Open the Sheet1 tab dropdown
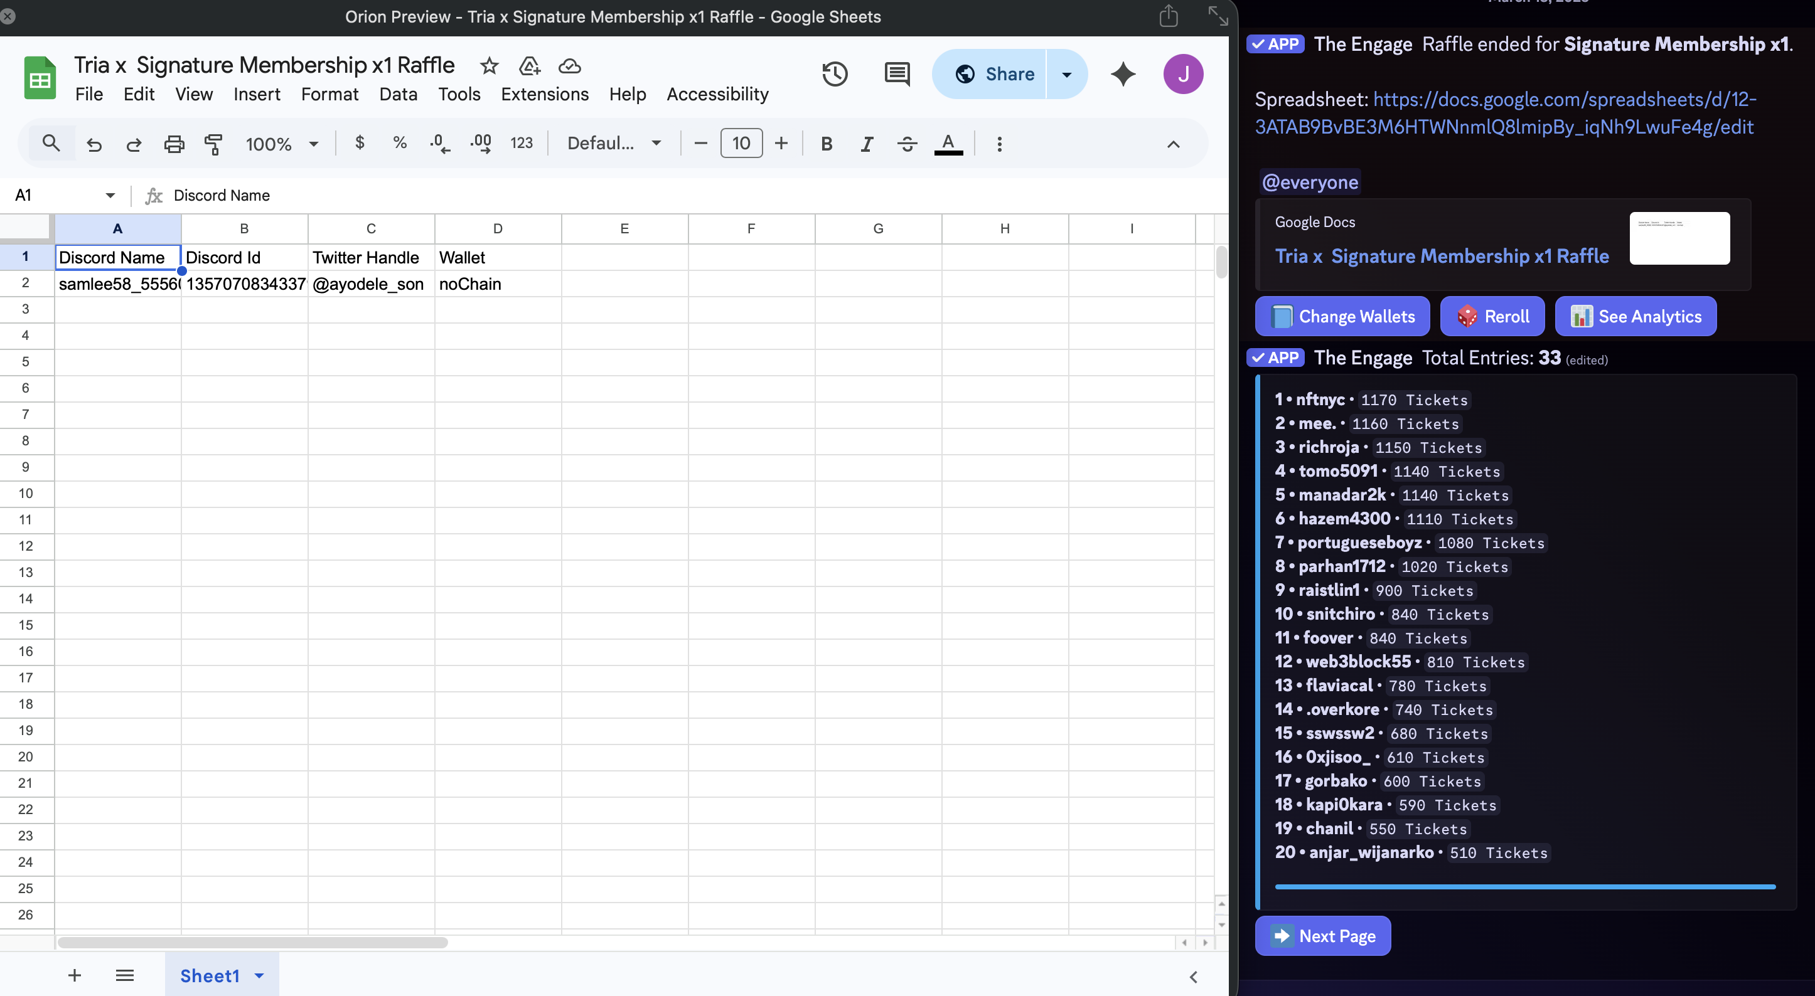Screen dimensions: 1815x996 (258, 975)
